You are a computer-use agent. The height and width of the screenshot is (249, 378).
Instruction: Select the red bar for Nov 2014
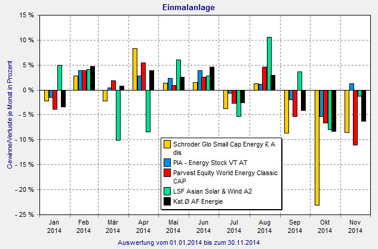click(355, 117)
